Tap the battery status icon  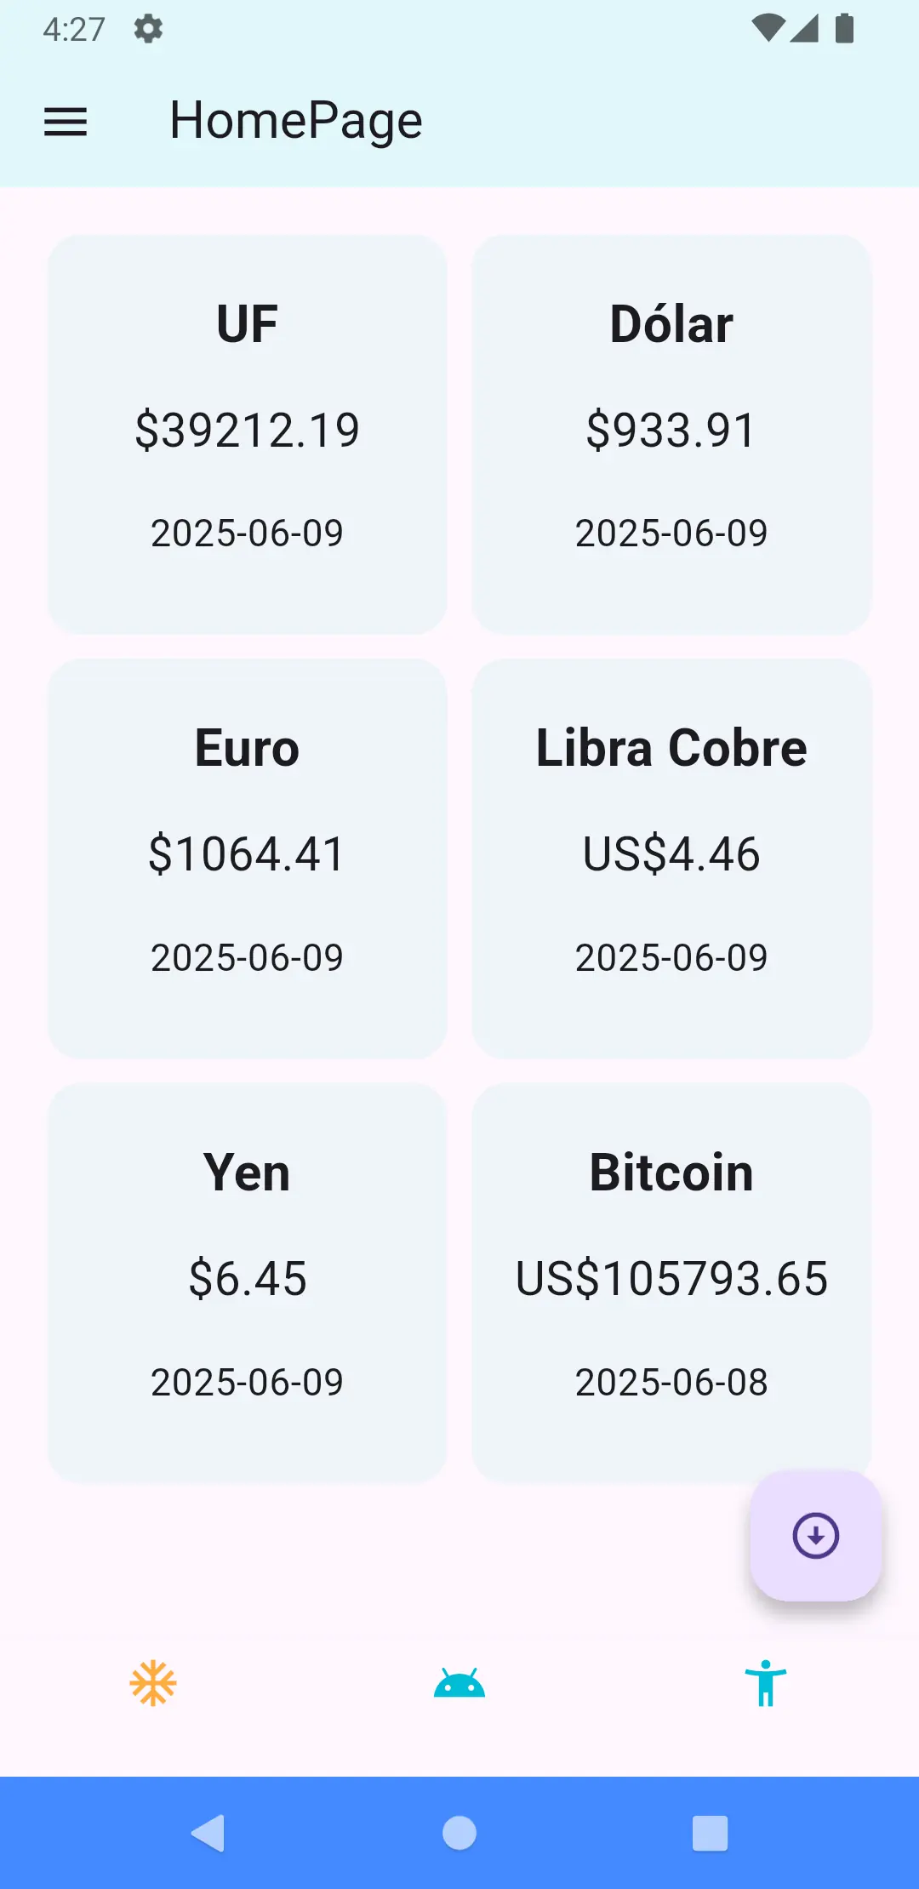pyautogui.click(x=844, y=29)
